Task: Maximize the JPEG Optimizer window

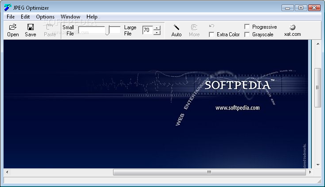Action: point(301,8)
